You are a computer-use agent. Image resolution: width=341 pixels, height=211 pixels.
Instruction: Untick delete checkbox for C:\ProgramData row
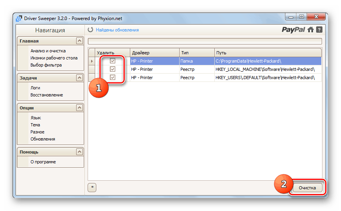click(112, 61)
